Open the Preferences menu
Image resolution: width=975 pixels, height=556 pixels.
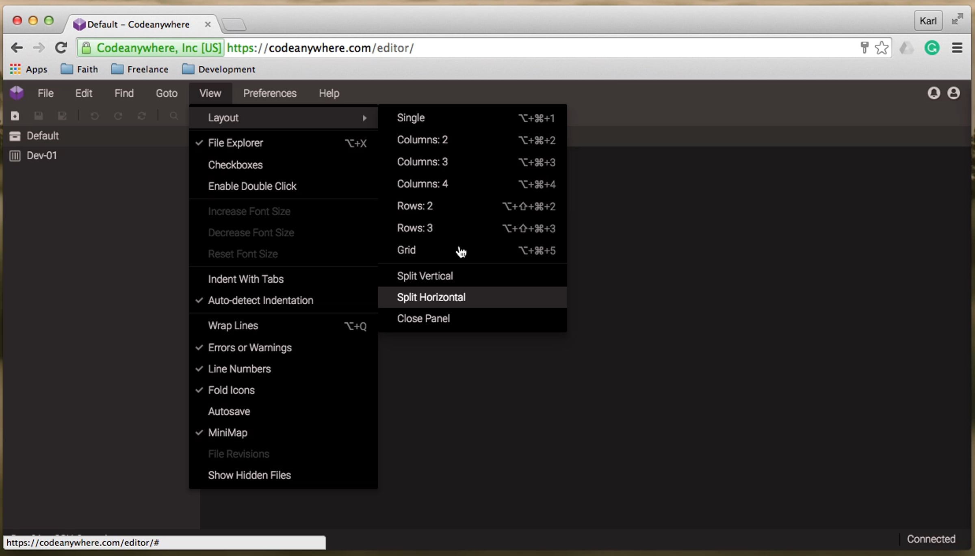[270, 93]
